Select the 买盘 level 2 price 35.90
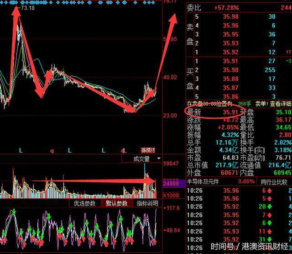 [230, 70]
